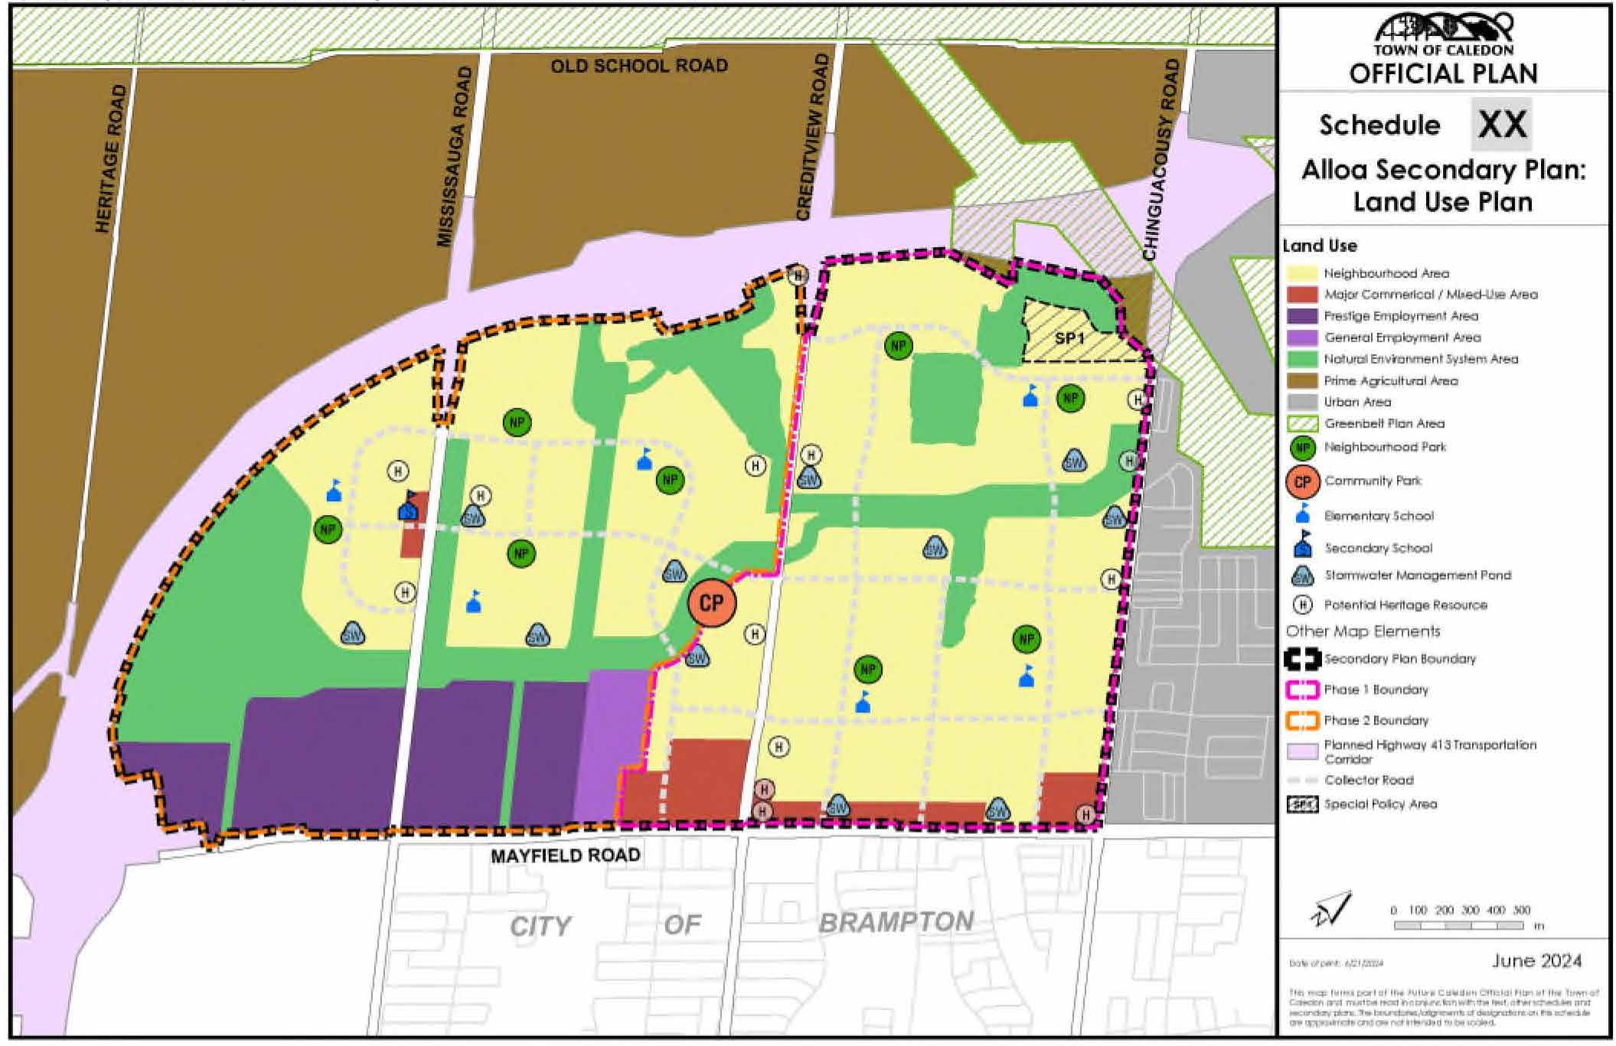This screenshot has width=1616, height=1046.
Task: Select the Community Park CP symbol in the legend
Action: click(x=1302, y=481)
